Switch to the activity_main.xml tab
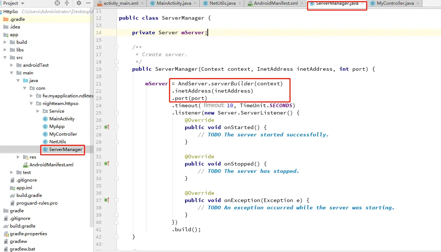This screenshot has width=441, height=252. point(120,3)
